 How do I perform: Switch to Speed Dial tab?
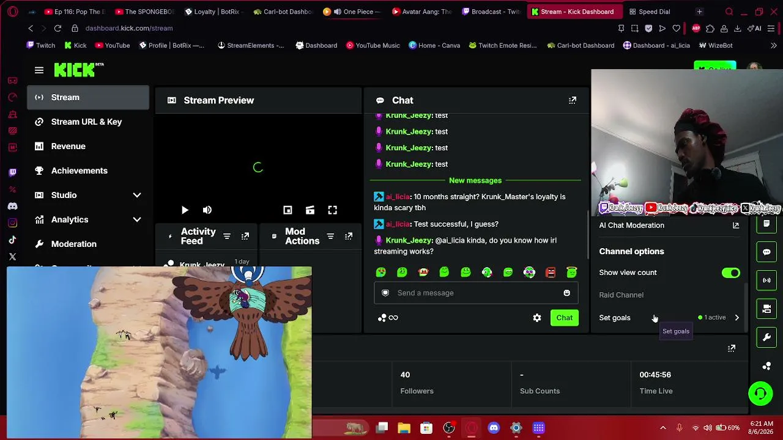(x=654, y=12)
